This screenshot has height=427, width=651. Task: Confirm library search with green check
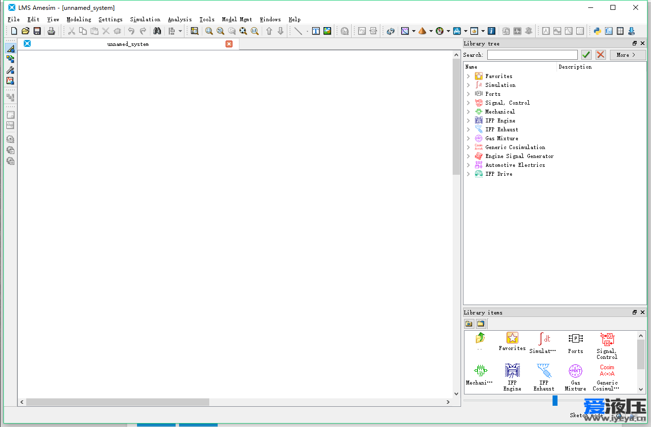coord(586,55)
